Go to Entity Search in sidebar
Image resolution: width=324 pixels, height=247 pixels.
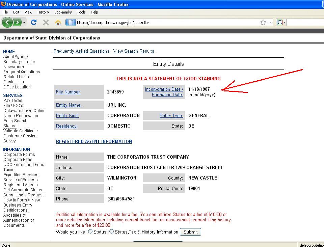click(x=15, y=121)
